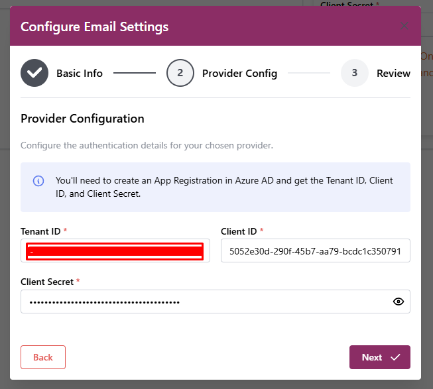Click the Azure AD App Registration notice text
This screenshot has height=389, width=433.
pyautogui.click(x=224, y=187)
